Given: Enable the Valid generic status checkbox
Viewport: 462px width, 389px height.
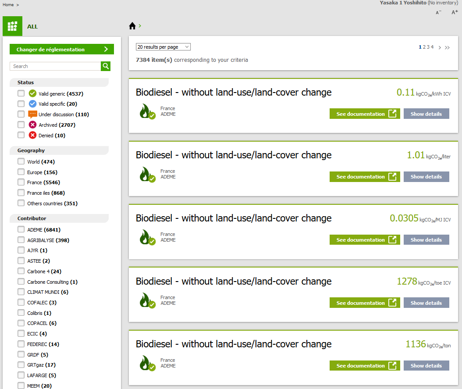Looking at the screenshot, I should (x=21, y=93).
